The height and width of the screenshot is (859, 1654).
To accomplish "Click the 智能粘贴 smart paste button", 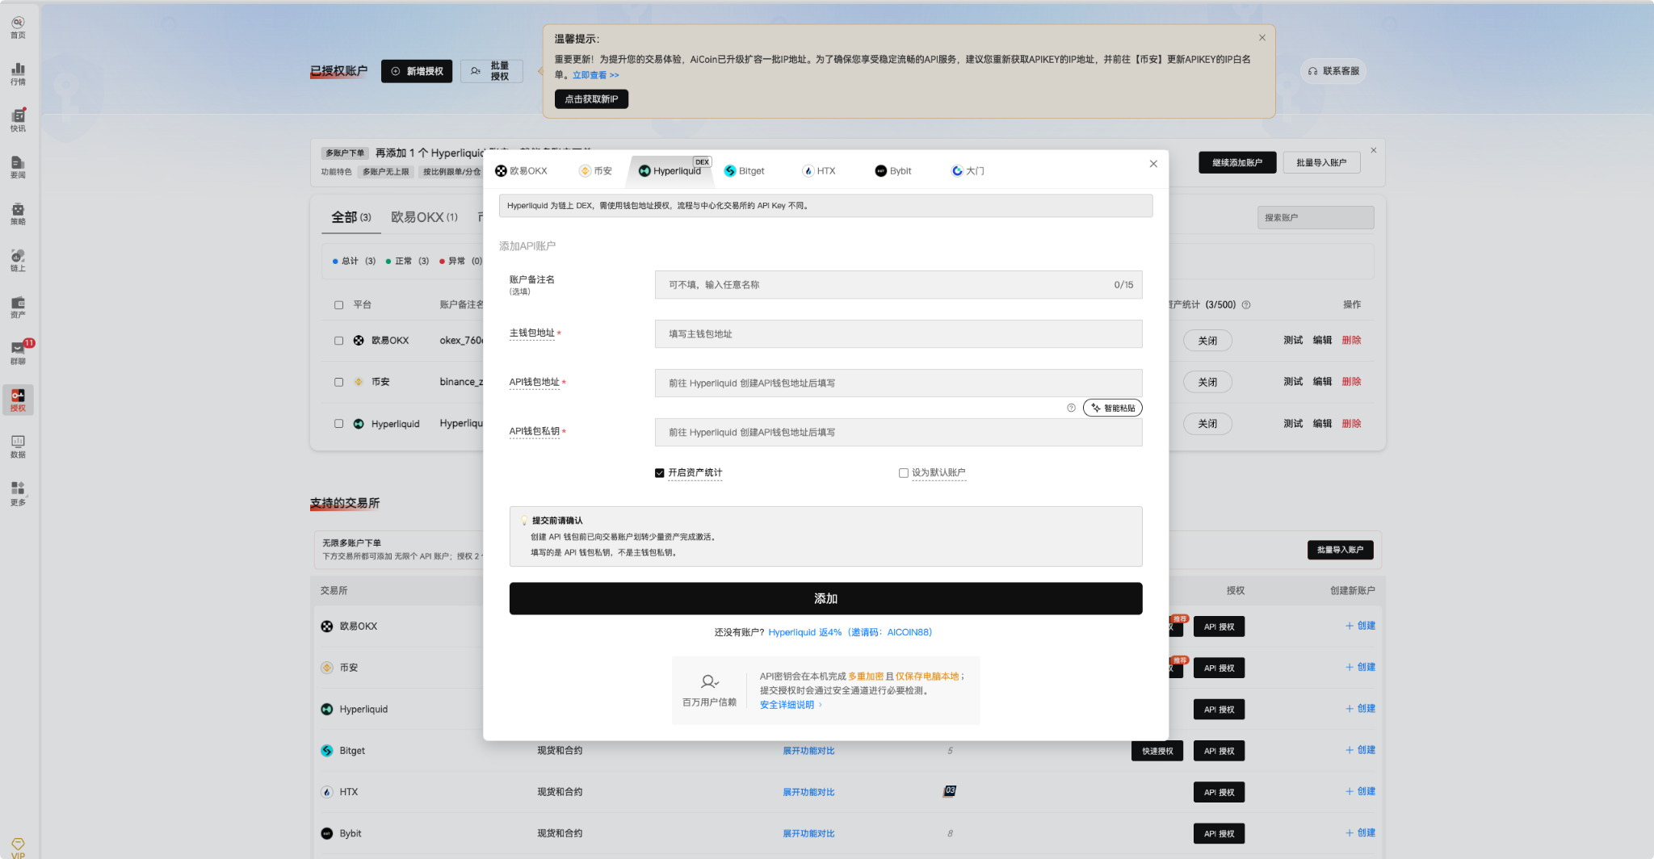I will pos(1113,408).
